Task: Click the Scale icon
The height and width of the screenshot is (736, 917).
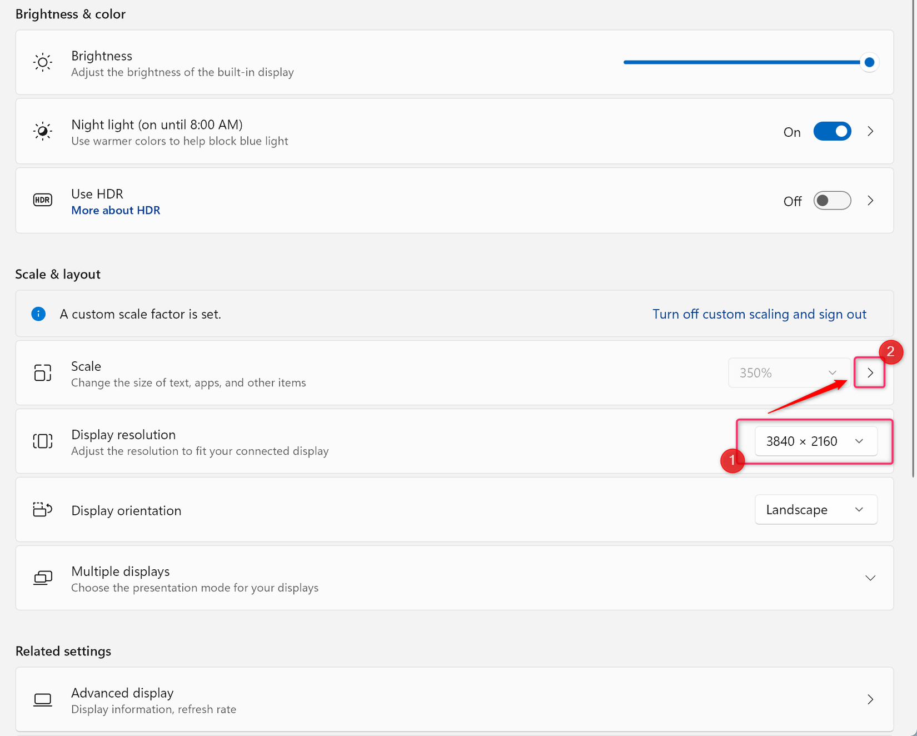Action: (42, 373)
